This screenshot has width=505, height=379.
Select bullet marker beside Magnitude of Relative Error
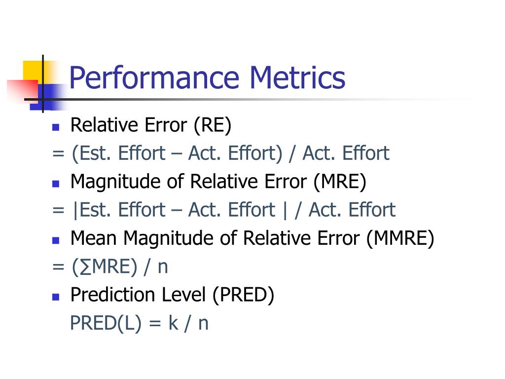(56, 184)
